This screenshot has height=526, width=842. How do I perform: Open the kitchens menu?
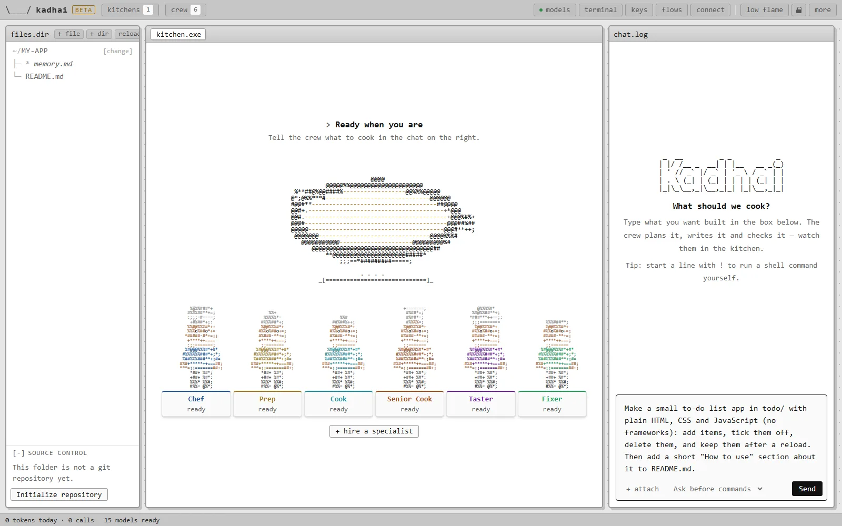coord(129,10)
